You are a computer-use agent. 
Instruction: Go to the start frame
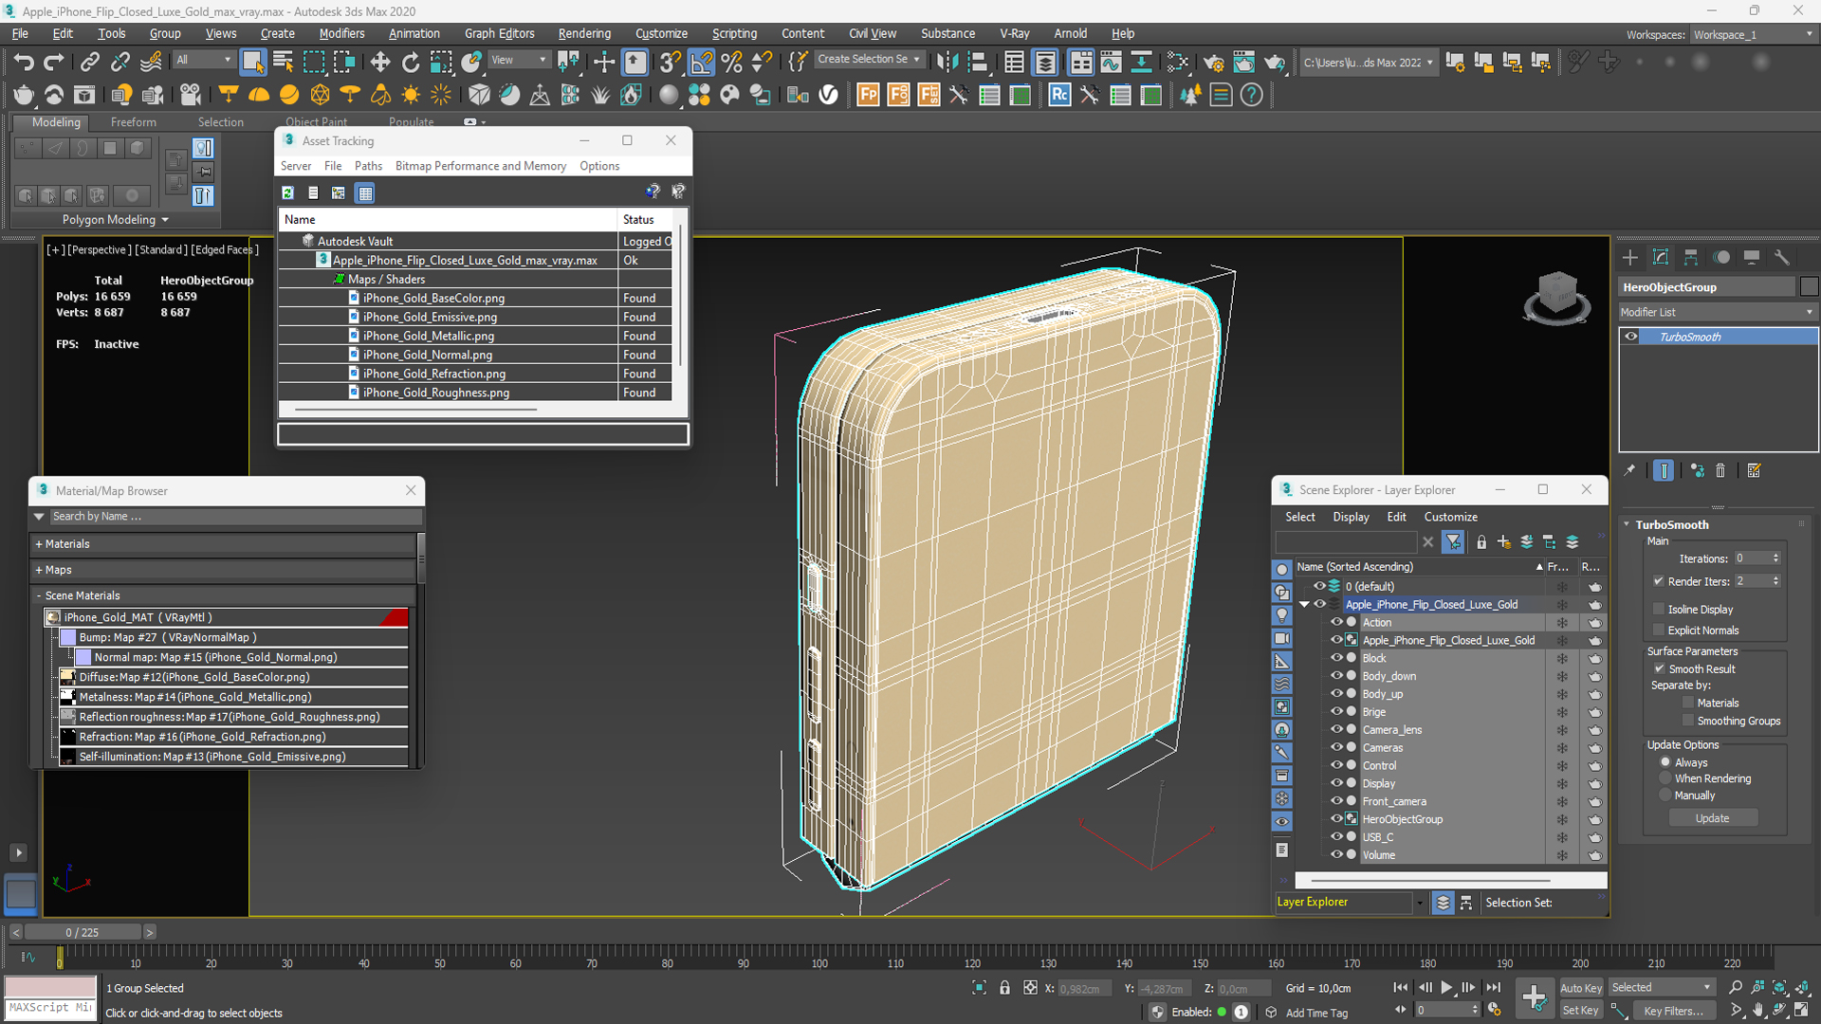(1401, 987)
